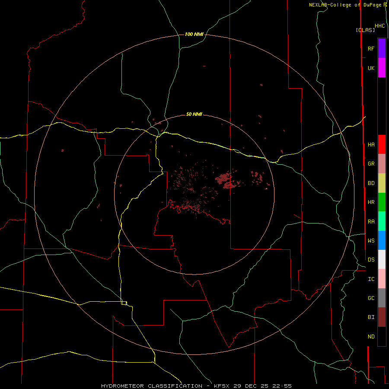
Task: Select the GC gray legend swatch
Action: point(382,298)
